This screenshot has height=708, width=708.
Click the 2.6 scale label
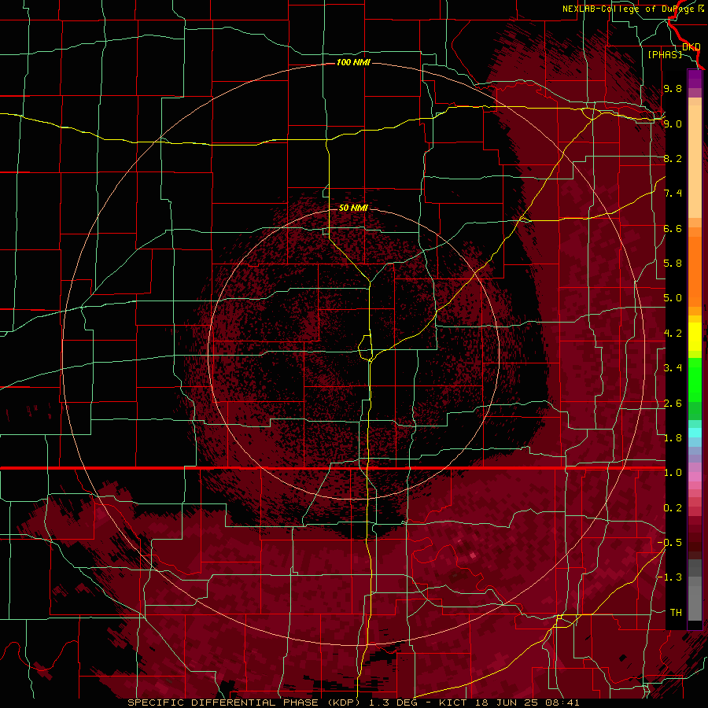[x=673, y=404]
